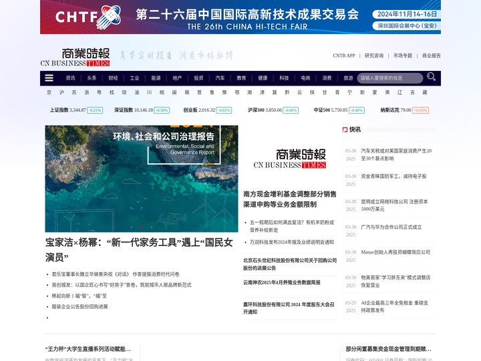The height and width of the screenshot is (361, 481).
Task: Open the hamburger menu in navigation bar
Action: [49, 78]
